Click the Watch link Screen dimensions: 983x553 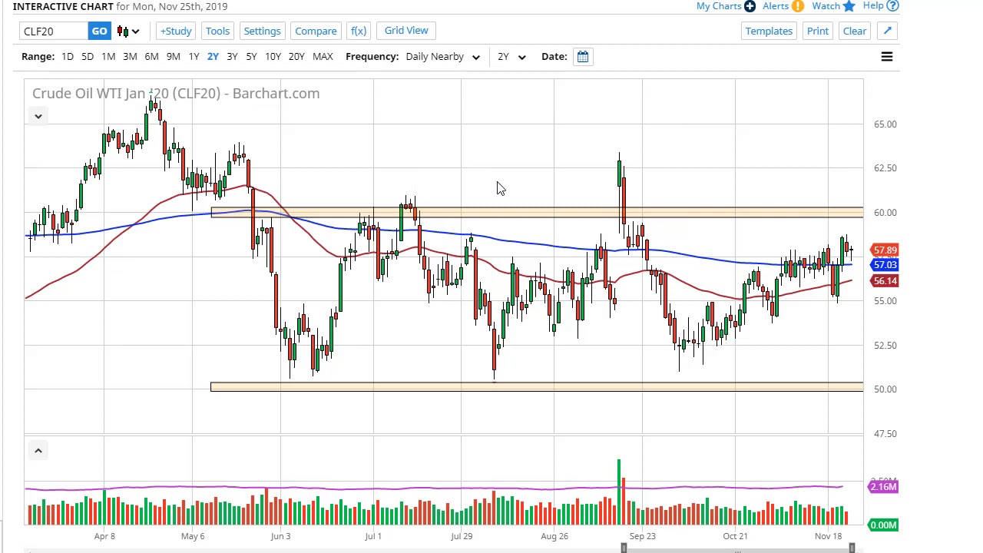(826, 6)
